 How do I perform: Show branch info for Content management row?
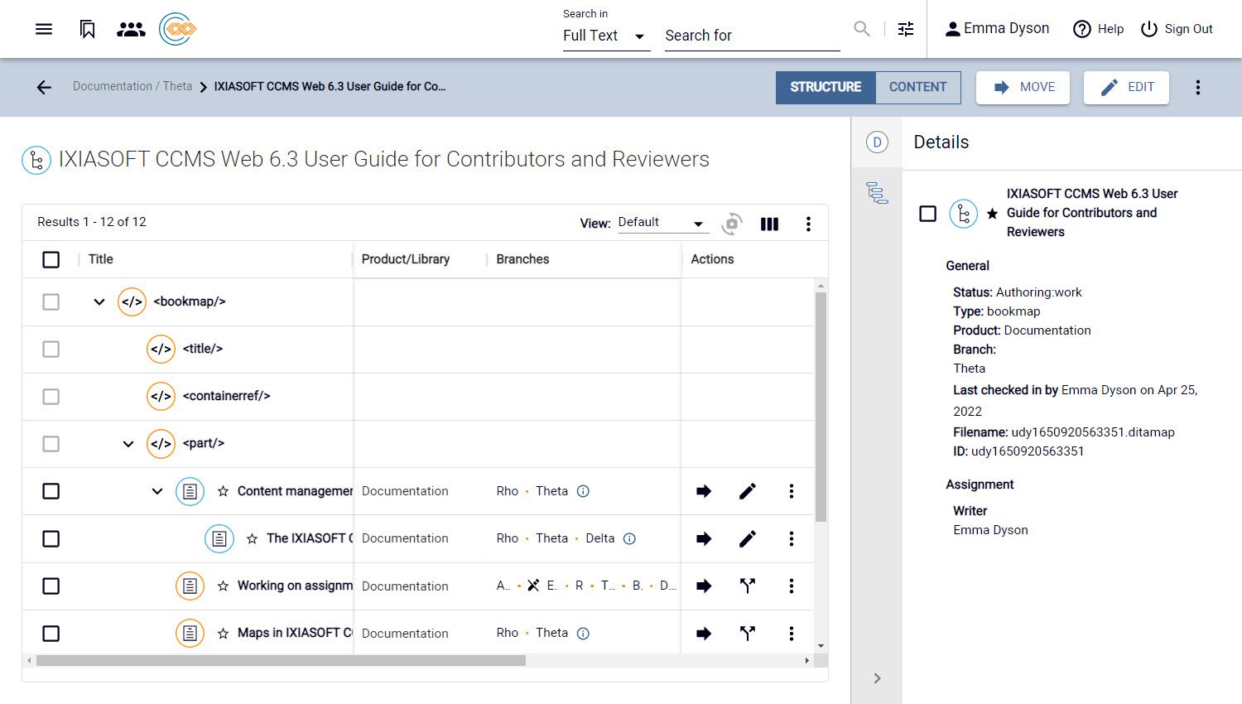tap(583, 491)
